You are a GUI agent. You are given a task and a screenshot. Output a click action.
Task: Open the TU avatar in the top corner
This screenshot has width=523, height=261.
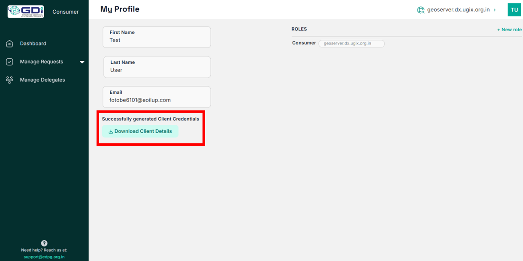[514, 9]
